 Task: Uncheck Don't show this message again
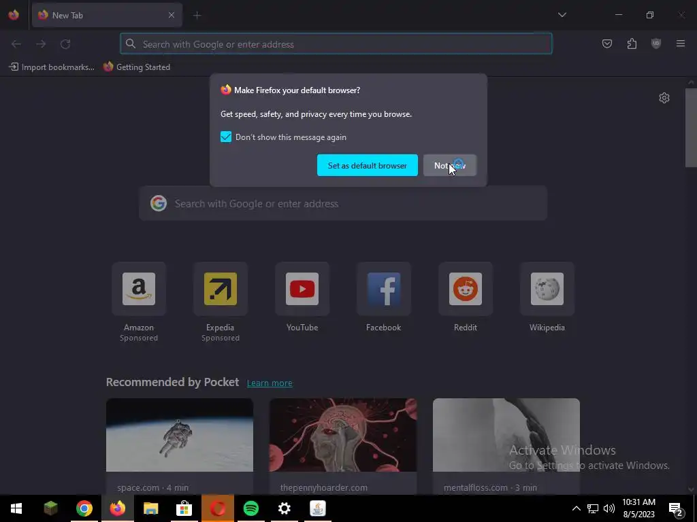(226, 137)
